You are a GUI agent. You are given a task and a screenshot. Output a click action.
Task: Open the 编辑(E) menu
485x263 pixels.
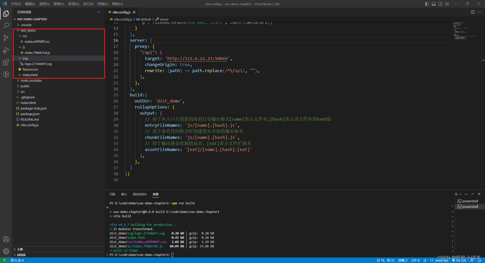pos(30,4)
